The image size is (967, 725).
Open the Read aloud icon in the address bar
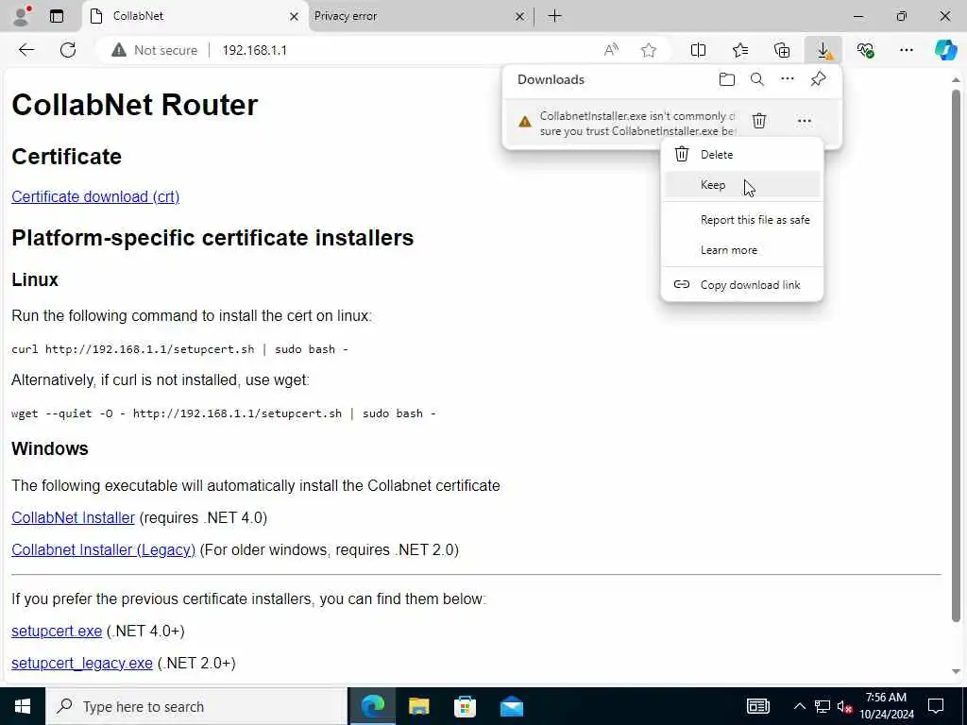click(611, 50)
